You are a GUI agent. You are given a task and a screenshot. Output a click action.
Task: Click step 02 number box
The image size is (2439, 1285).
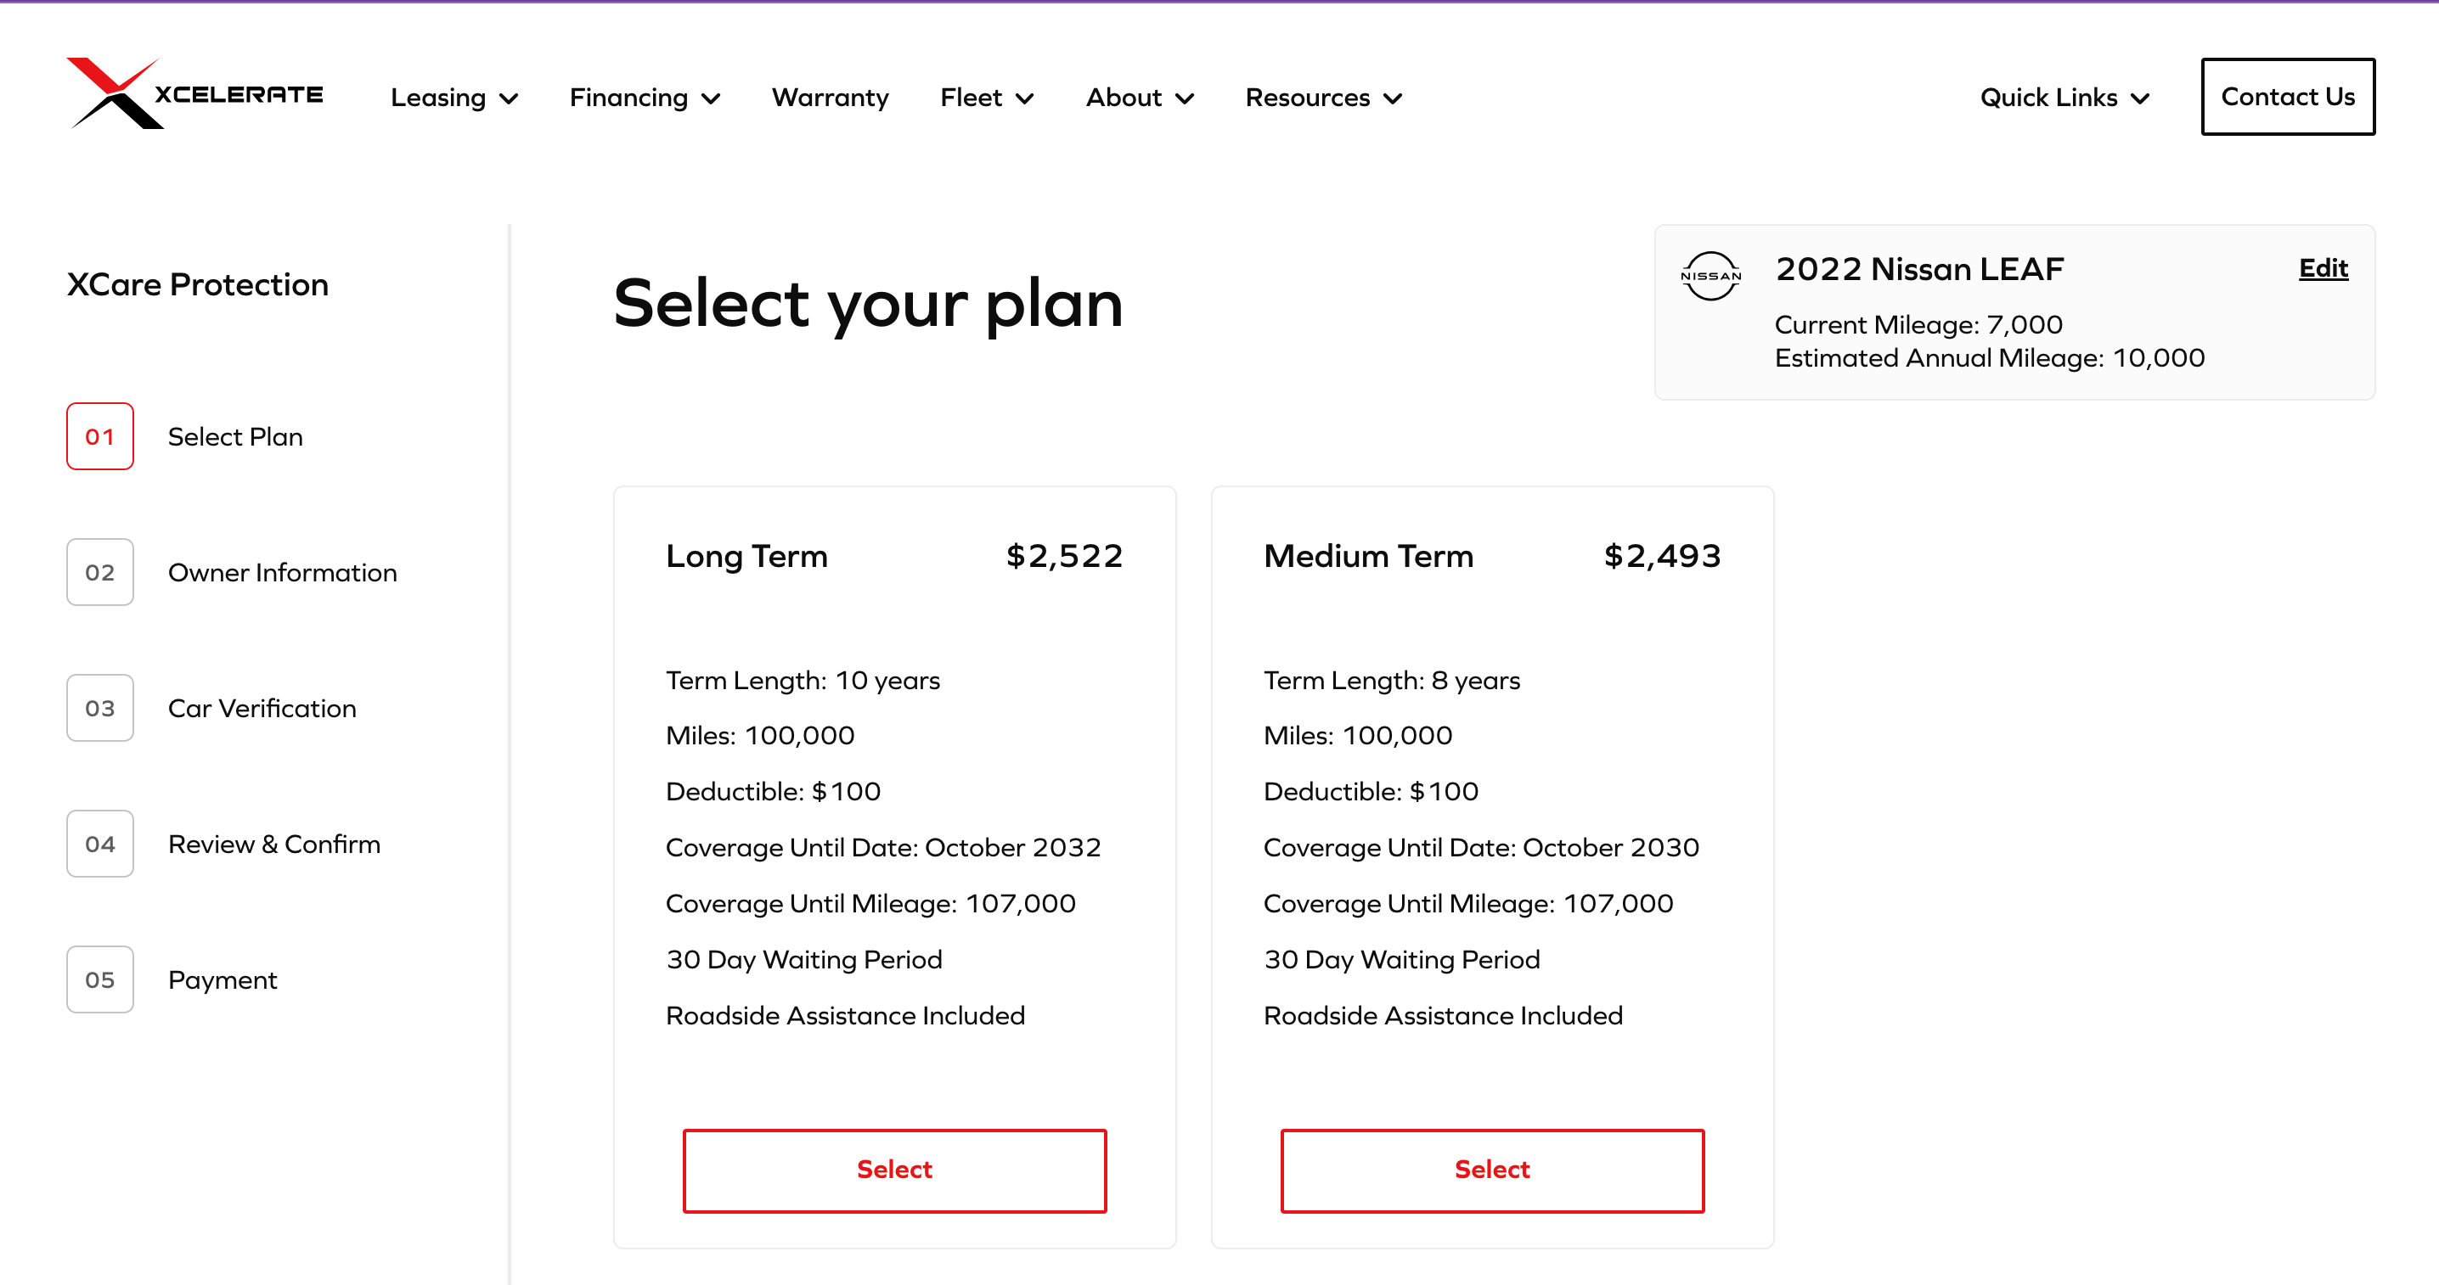pos(99,572)
